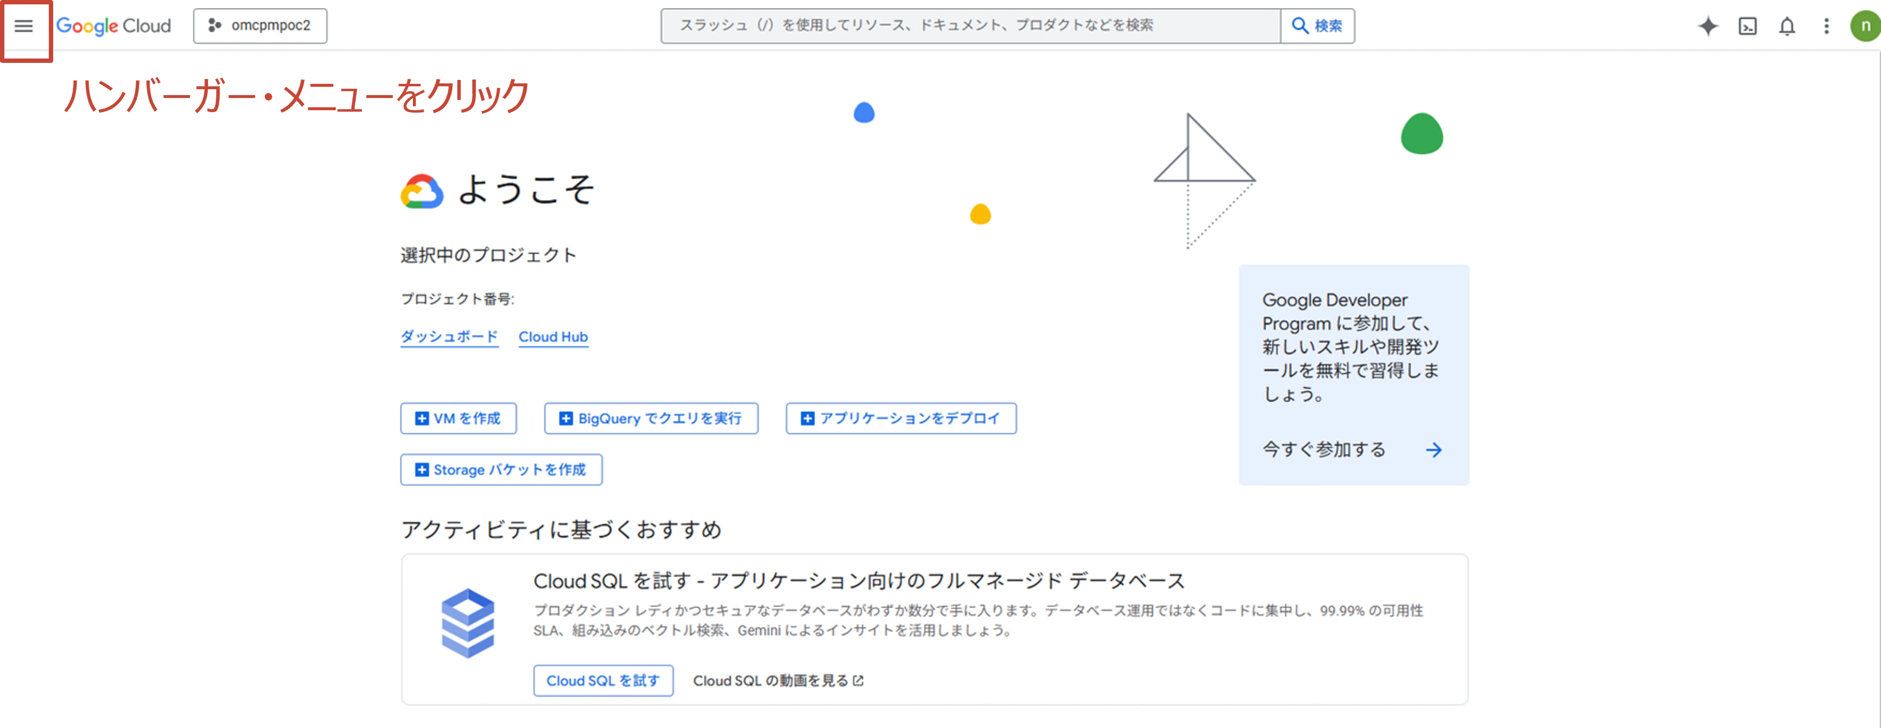Open the hamburger navigation menu
This screenshot has height=728, width=1881.
tap(24, 26)
